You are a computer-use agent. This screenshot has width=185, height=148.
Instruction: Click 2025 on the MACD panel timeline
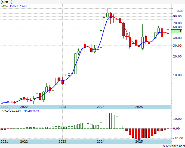[139, 141]
